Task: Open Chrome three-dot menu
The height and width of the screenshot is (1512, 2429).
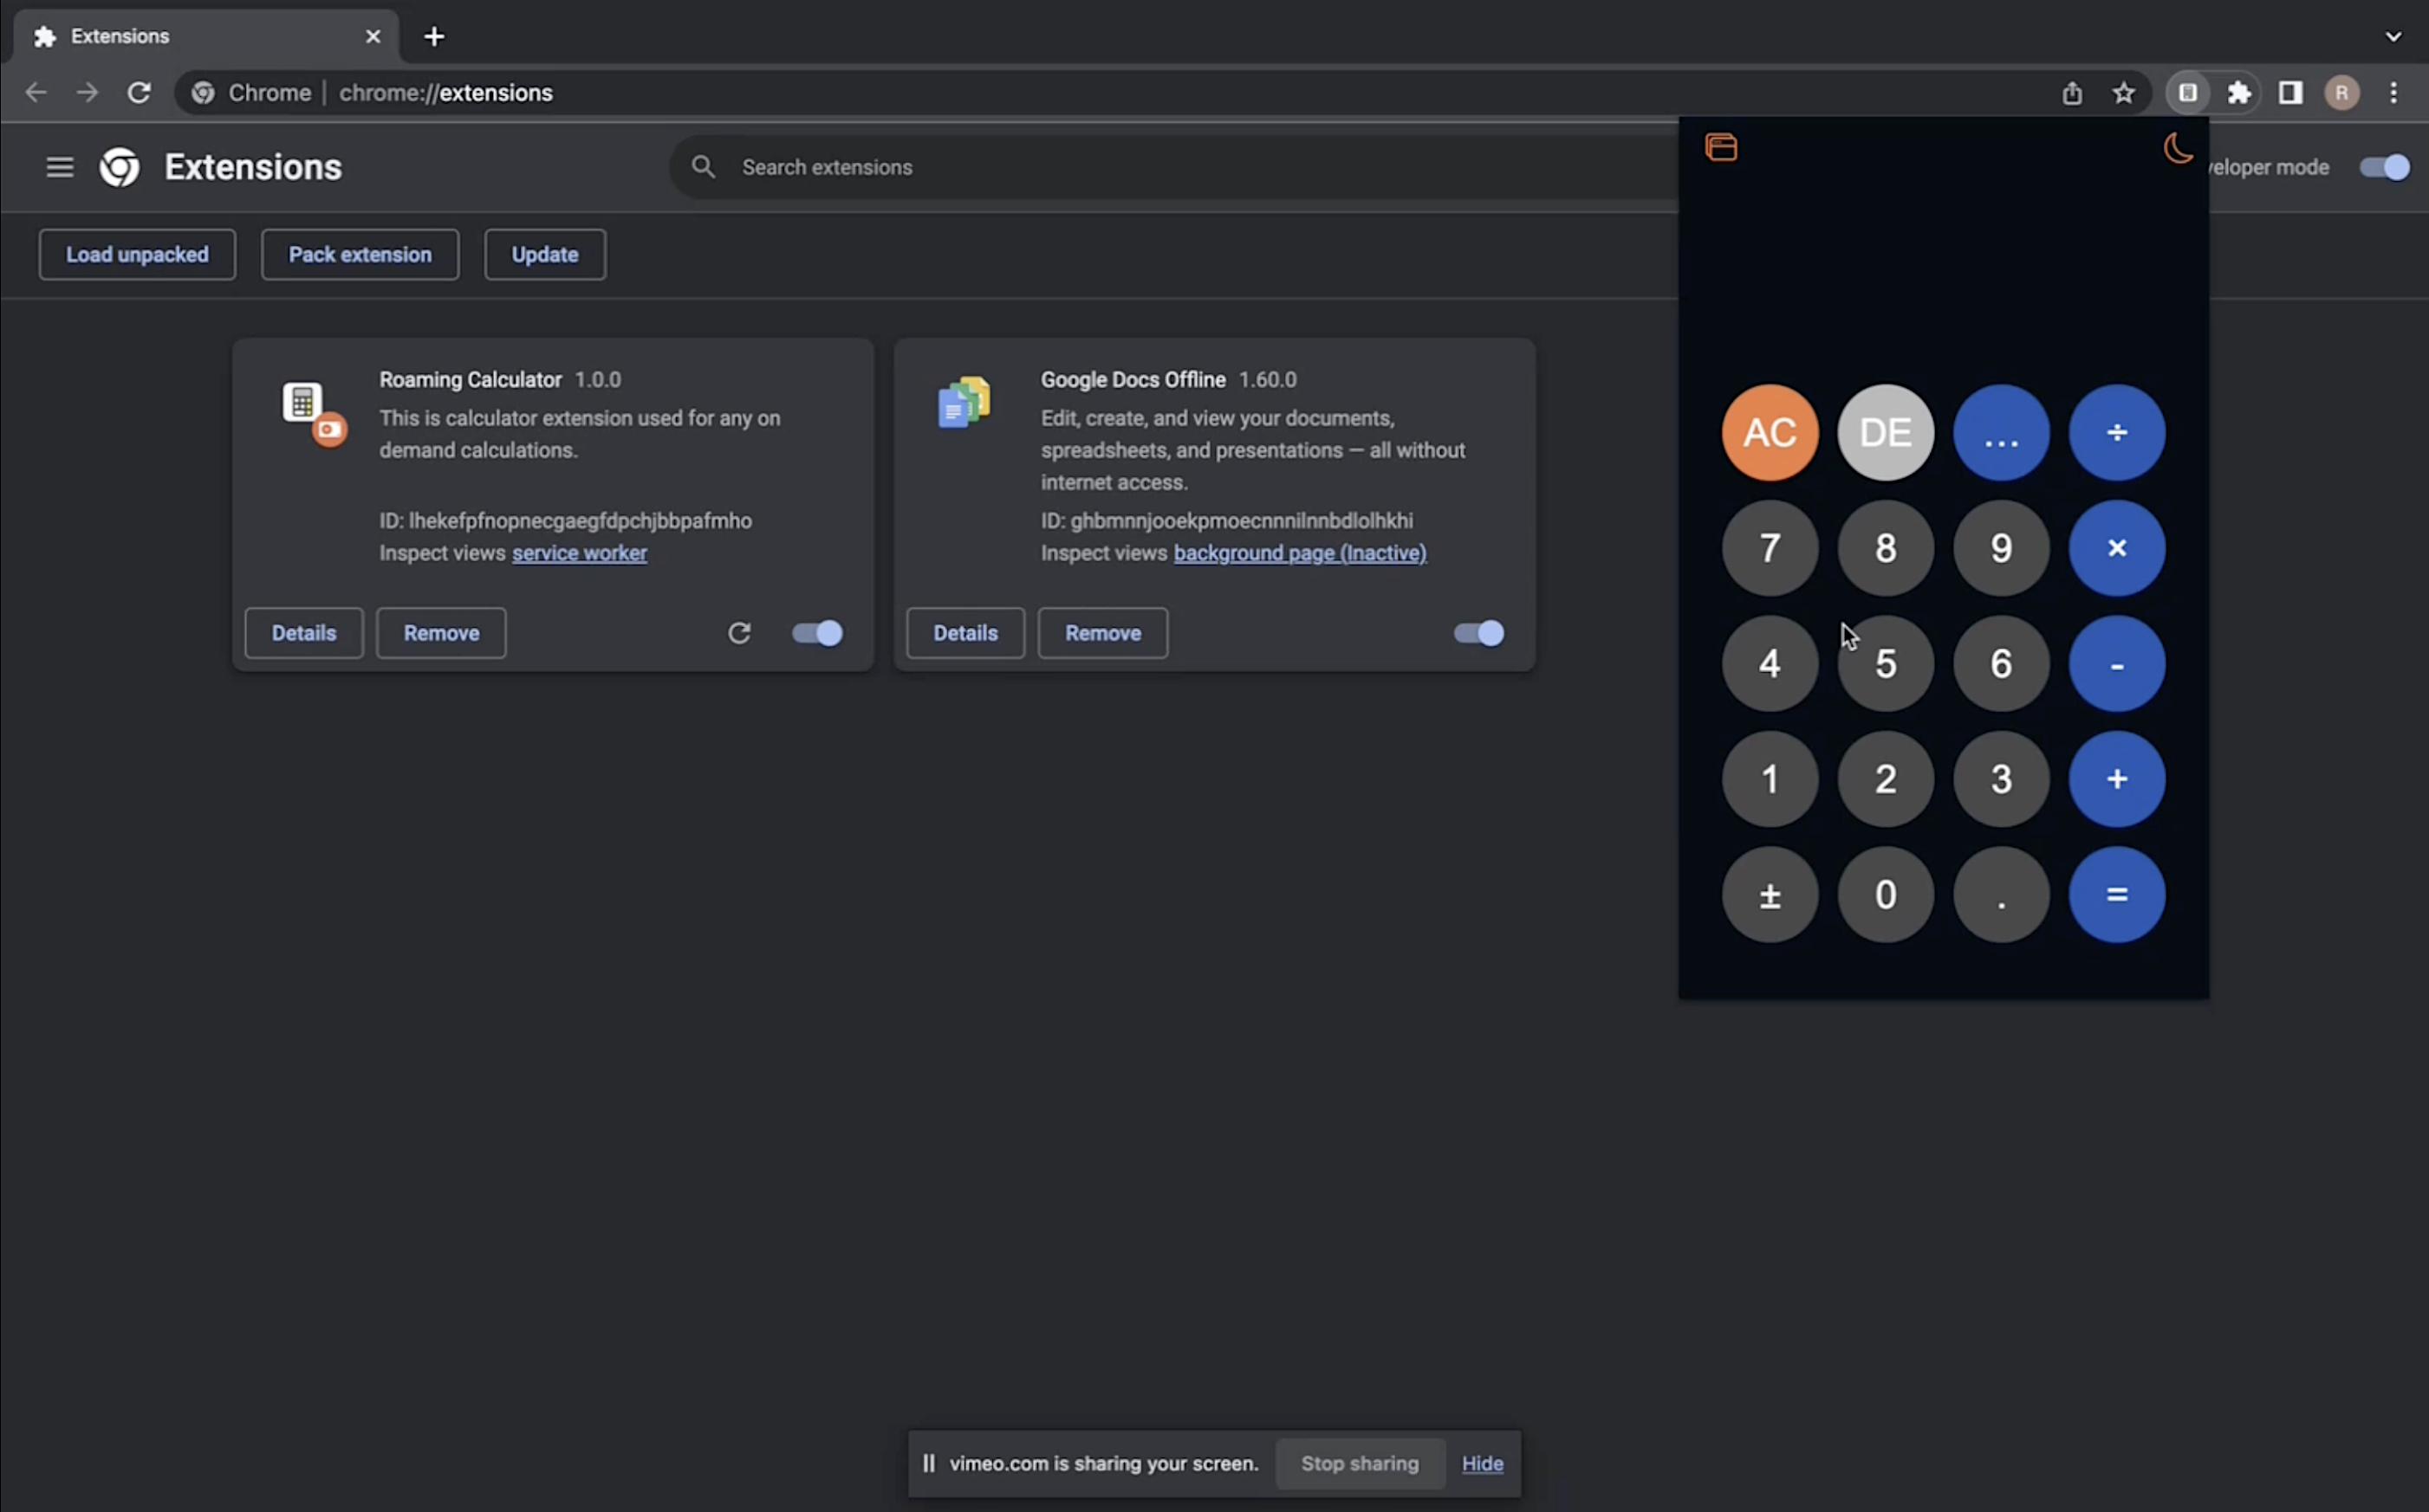Action: (2393, 93)
